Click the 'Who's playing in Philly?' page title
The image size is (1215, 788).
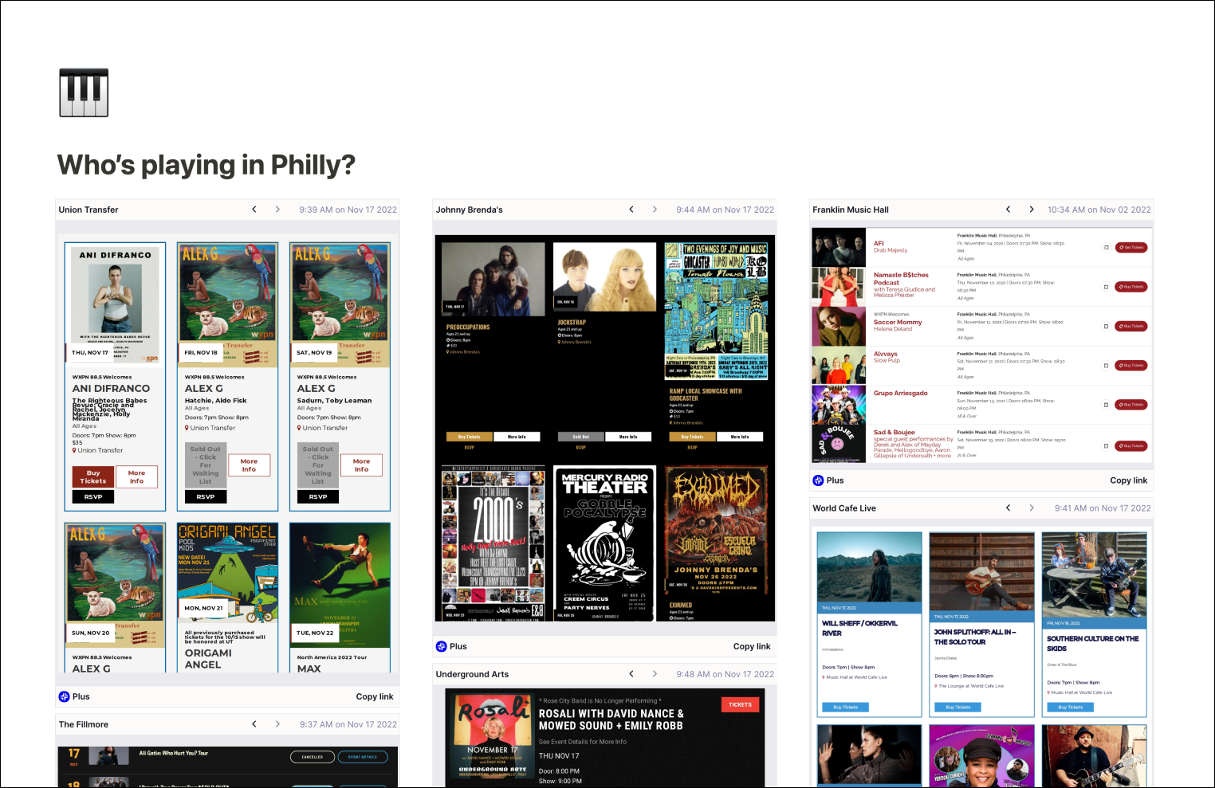(206, 165)
